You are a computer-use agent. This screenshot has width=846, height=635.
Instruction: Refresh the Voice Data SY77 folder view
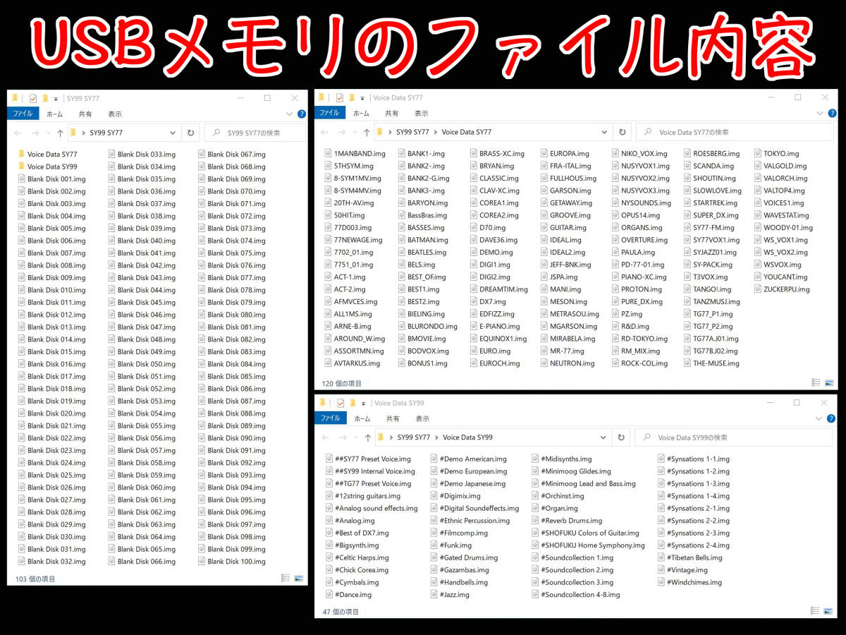(622, 132)
